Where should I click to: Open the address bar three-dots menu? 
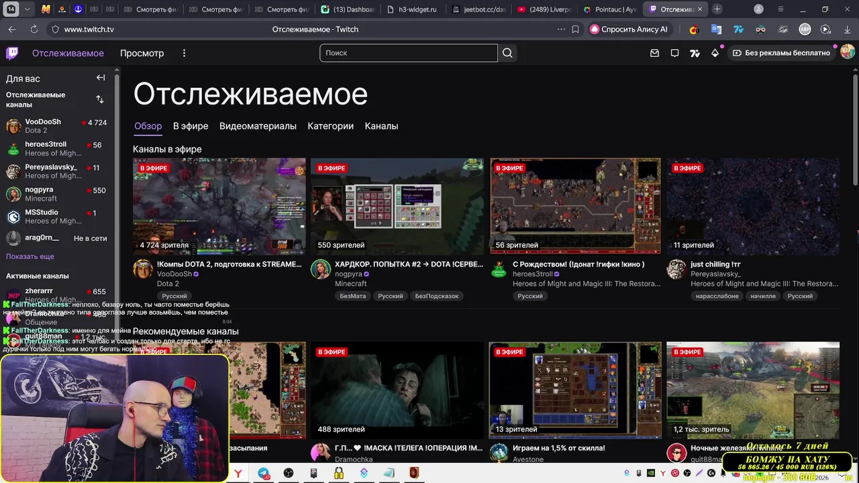(x=561, y=30)
